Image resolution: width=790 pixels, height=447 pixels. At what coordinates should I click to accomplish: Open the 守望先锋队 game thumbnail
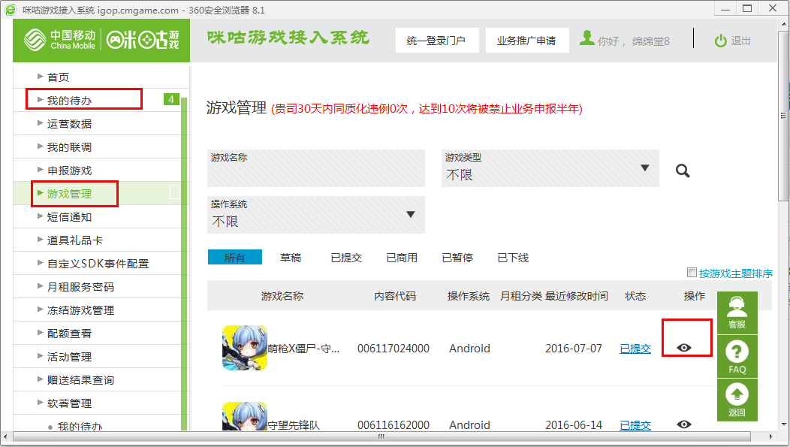(245, 416)
